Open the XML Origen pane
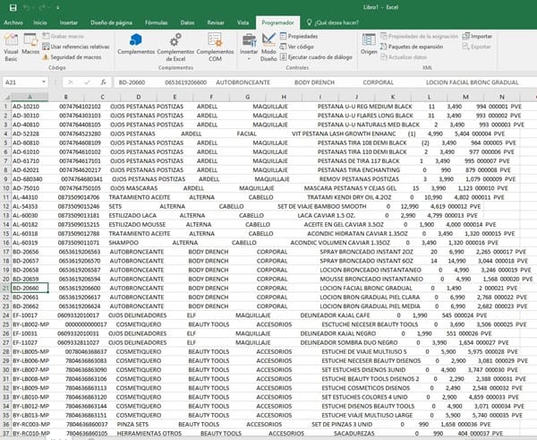Screen dimensions: 537x440 tap(369, 44)
